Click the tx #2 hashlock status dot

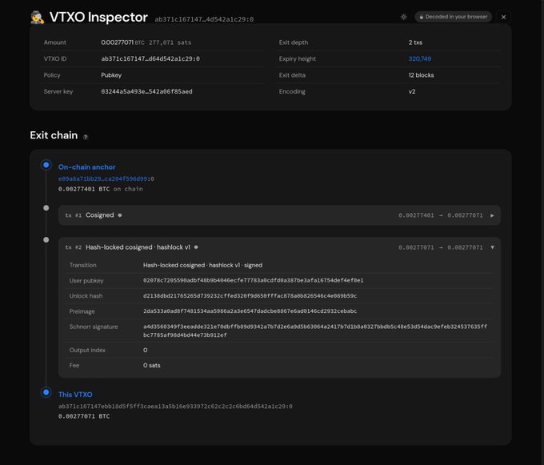click(x=196, y=247)
